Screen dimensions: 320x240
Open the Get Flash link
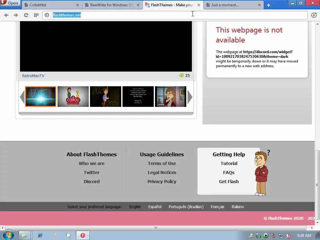point(229,182)
